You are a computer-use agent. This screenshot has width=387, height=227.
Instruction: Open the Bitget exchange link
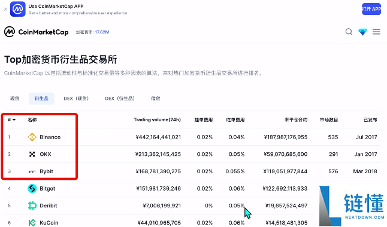point(47,189)
